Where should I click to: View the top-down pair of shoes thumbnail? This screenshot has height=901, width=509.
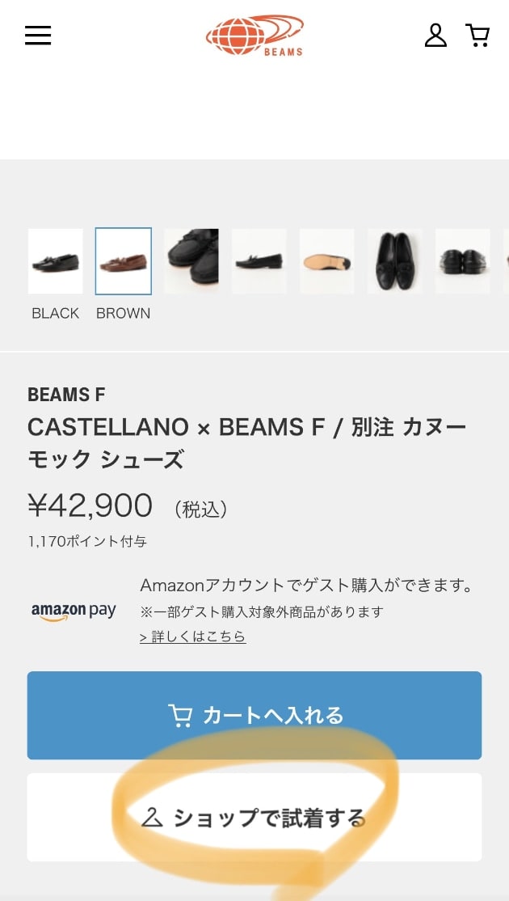coord(395,261)
